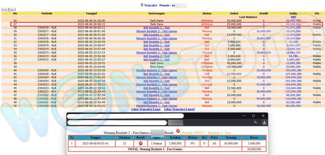325x155 pixels.
Task: Open Beli Roulette 2 - Fast in row 41
Action: coord(156,74)
